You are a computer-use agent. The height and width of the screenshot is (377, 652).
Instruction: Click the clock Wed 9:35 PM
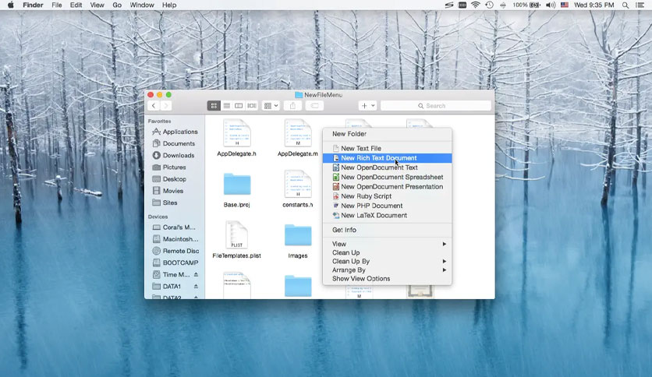click(594, 5)
